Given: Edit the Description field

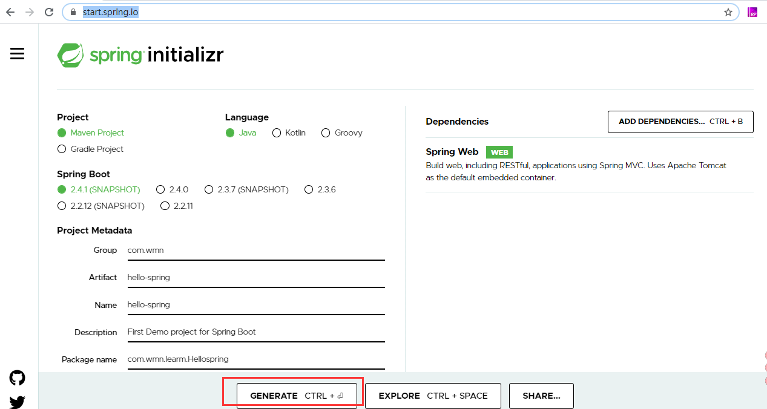Looking at the screenshot, I should [256, 332].
